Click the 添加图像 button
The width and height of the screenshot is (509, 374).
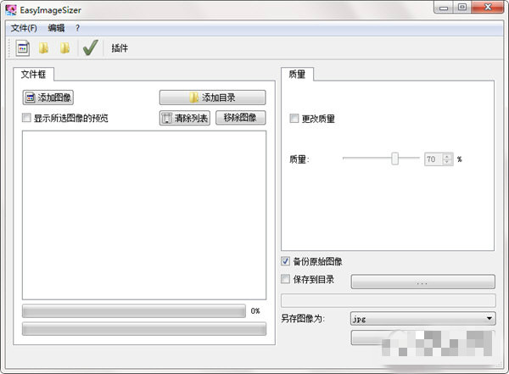48,98
